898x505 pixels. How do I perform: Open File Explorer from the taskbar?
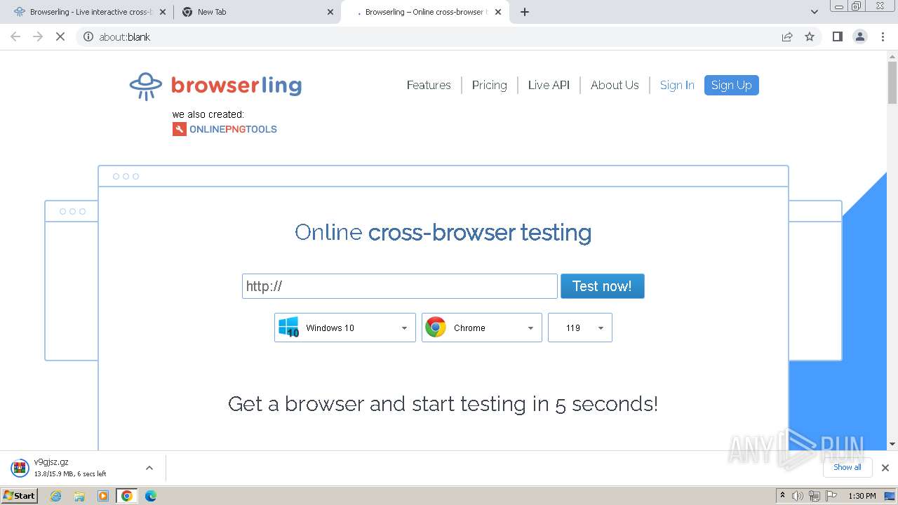click(79, 496)
